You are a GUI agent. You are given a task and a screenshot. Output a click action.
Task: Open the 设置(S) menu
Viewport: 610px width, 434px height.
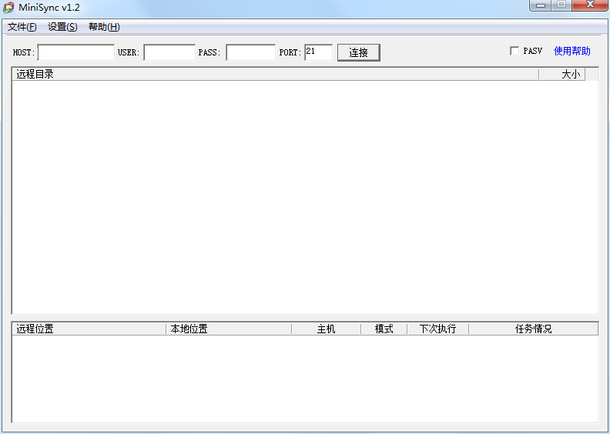coord(62,27)
